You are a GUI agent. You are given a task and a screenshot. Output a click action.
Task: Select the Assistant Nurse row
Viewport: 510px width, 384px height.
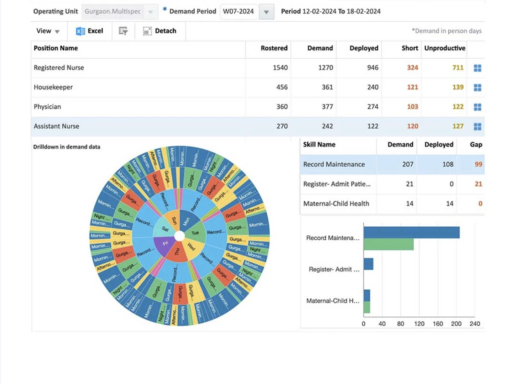(258, 127)
